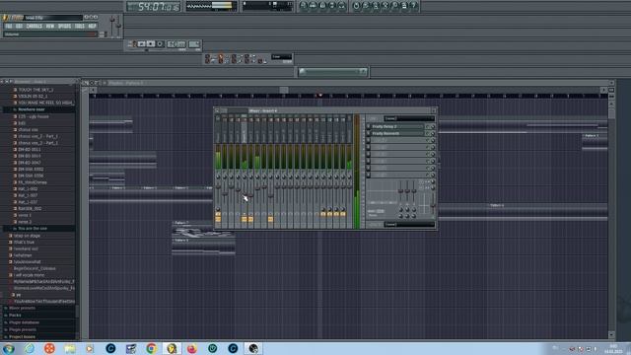Click the question-mark help shortcut icon
The width and height of the screenshot is (631, 355).
[414, 5]
